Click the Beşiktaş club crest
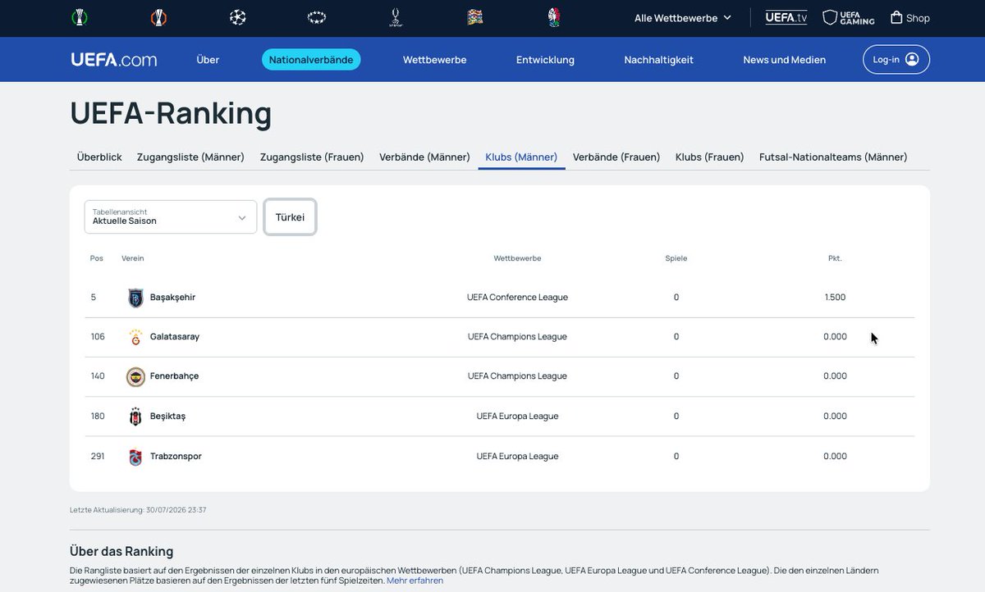This screenshot has width=985, height=592. [135, 417]
